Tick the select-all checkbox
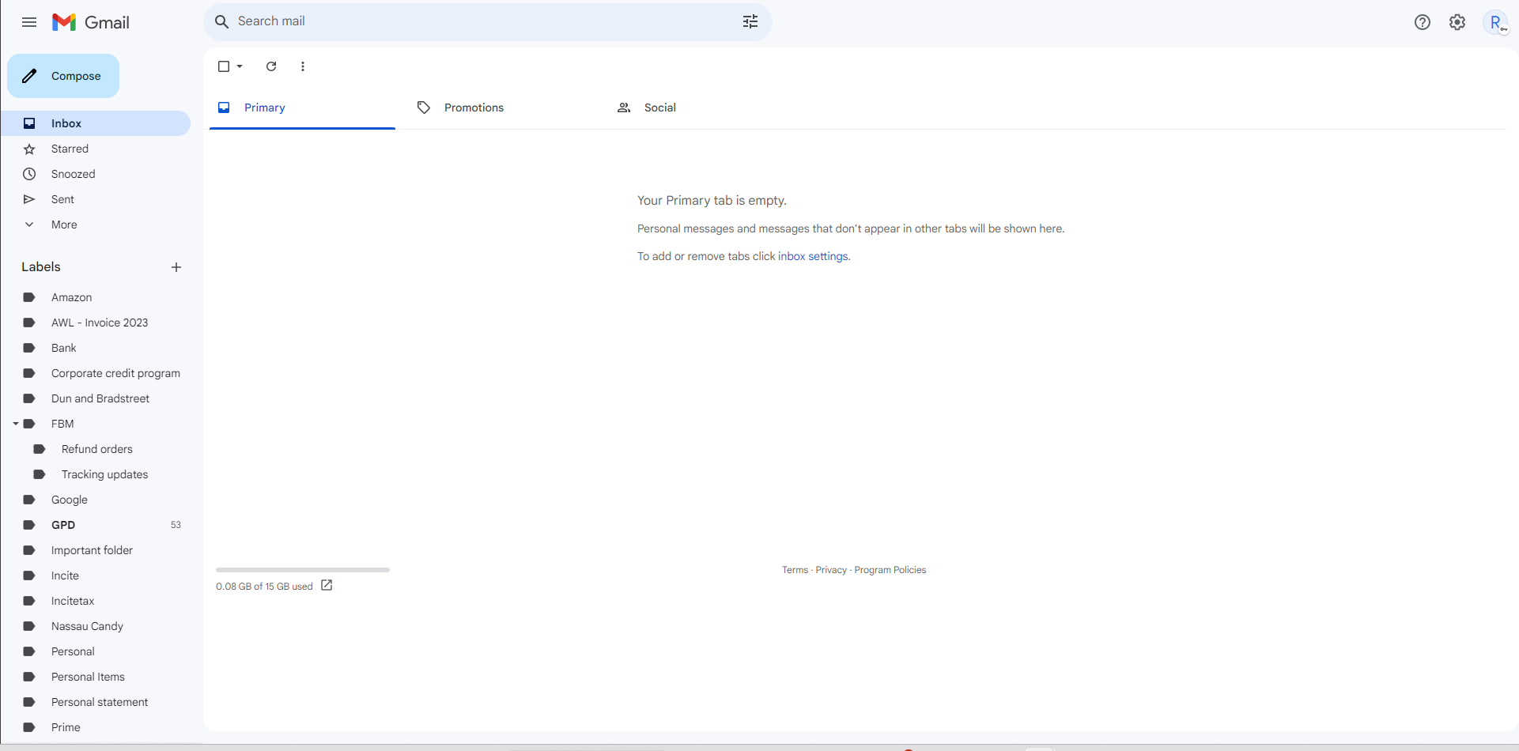 [224, 66]
